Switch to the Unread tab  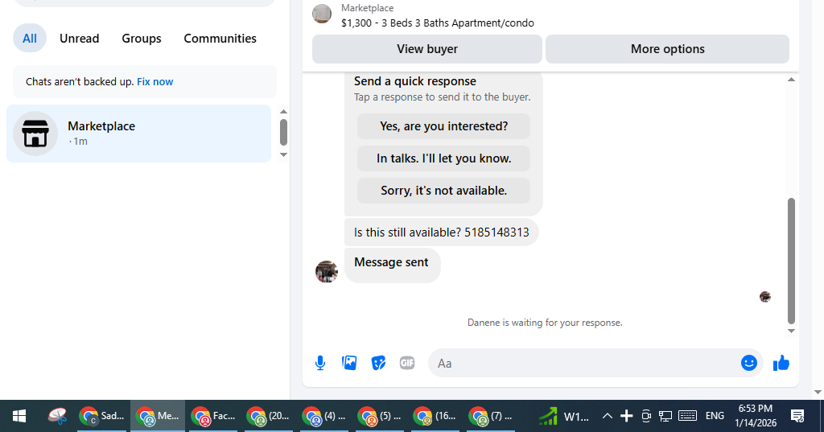click(80, 39)
